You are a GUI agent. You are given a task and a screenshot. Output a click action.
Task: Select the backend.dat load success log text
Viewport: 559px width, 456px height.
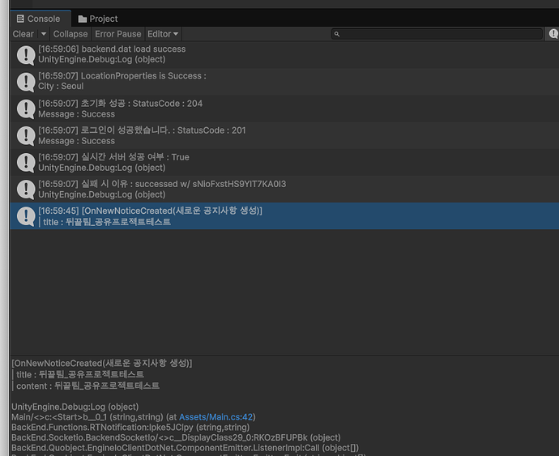coord(112,49)
